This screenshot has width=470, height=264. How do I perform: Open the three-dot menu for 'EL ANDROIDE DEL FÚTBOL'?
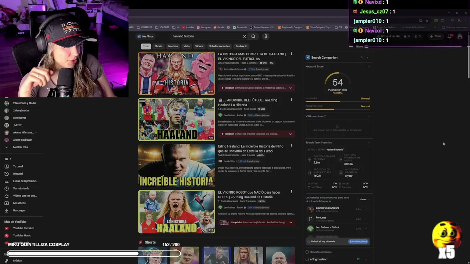pyautogui.click(x=292, y=100)
